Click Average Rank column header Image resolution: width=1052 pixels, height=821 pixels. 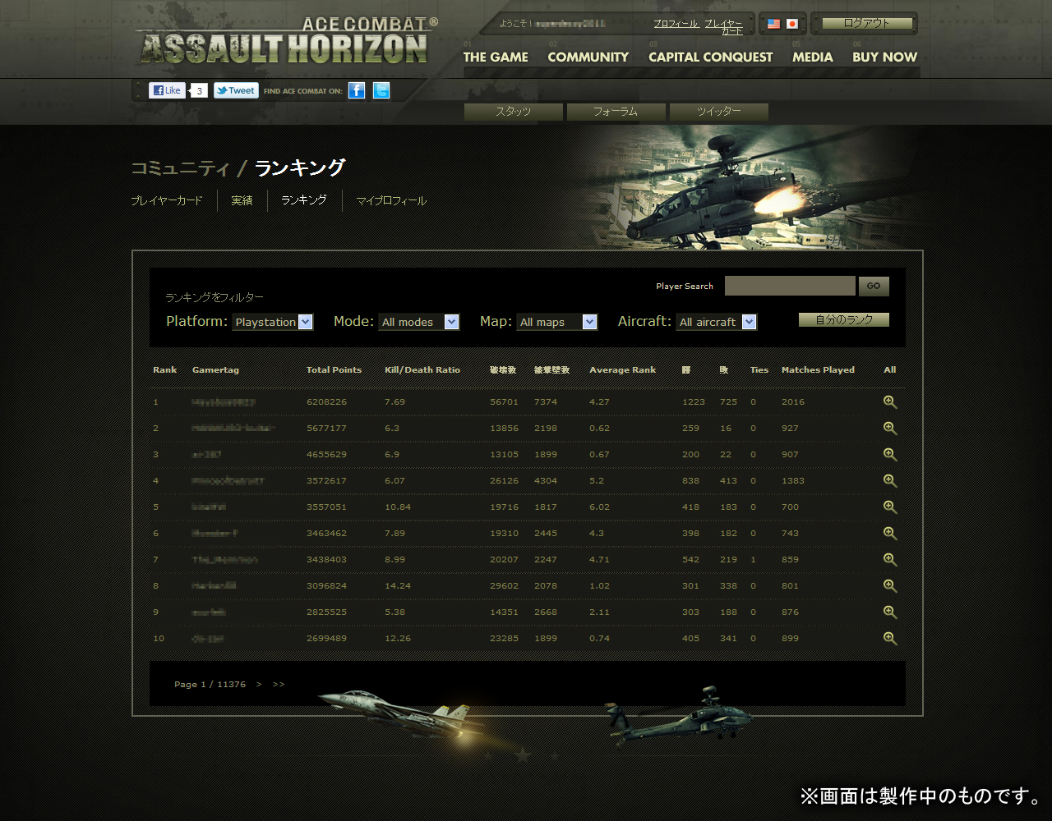tap(622, 370)
